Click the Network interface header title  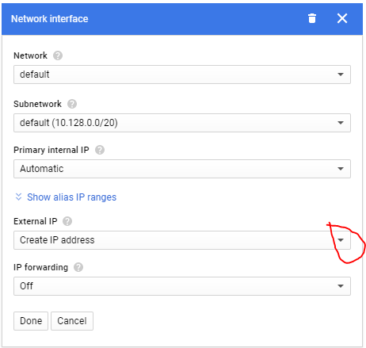(x=50, y=19)
